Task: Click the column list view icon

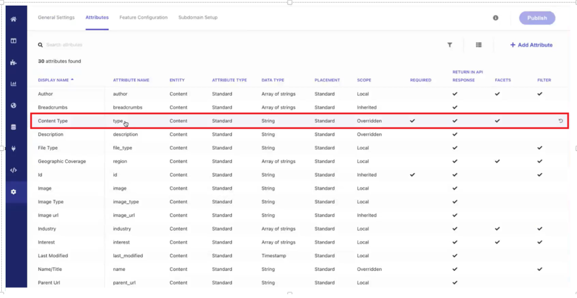Action: tap(479, 45)
